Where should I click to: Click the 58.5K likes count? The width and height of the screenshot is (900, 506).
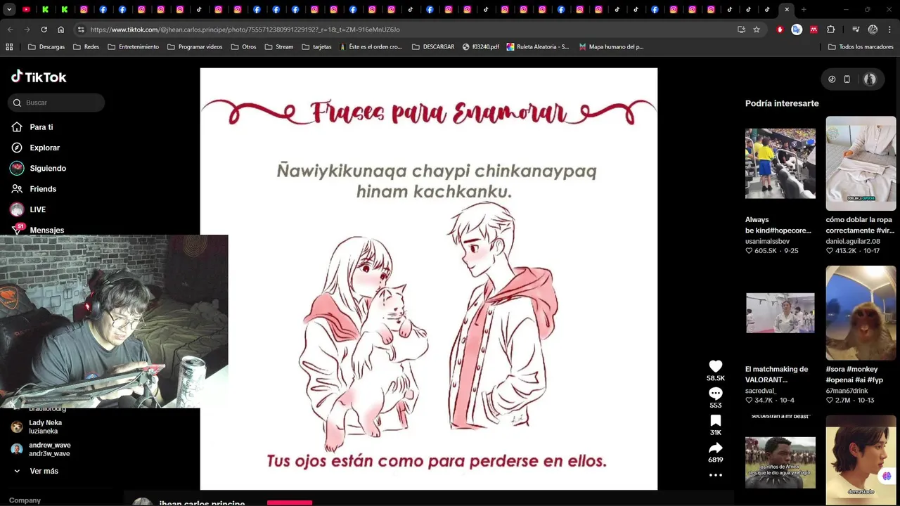click(x=715, y=378)
